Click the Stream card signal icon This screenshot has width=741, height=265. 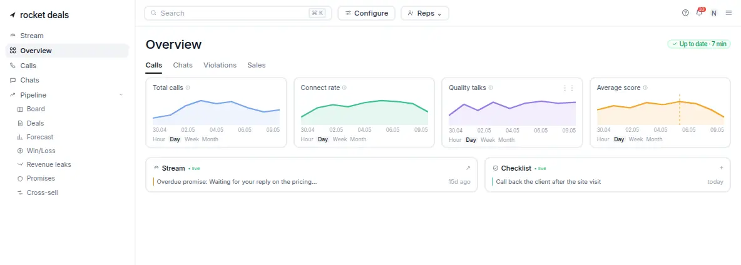157,168
